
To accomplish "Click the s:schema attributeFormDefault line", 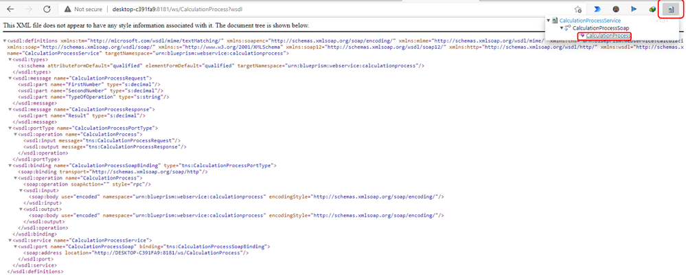I will [221, 65].
